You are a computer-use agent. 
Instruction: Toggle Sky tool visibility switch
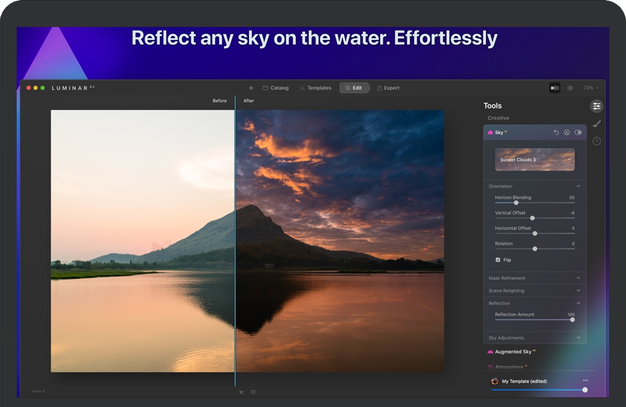(578, 132)
